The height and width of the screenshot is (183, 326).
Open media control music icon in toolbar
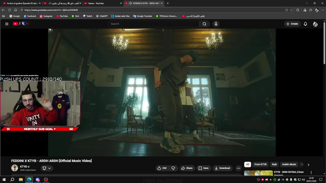(x=305, y=10)
